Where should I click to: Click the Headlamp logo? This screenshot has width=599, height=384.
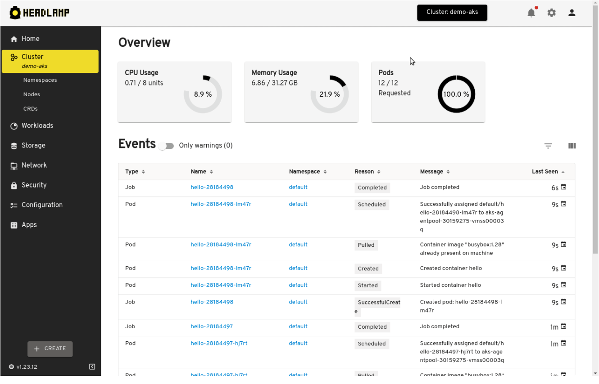click(x=40, y=13)
